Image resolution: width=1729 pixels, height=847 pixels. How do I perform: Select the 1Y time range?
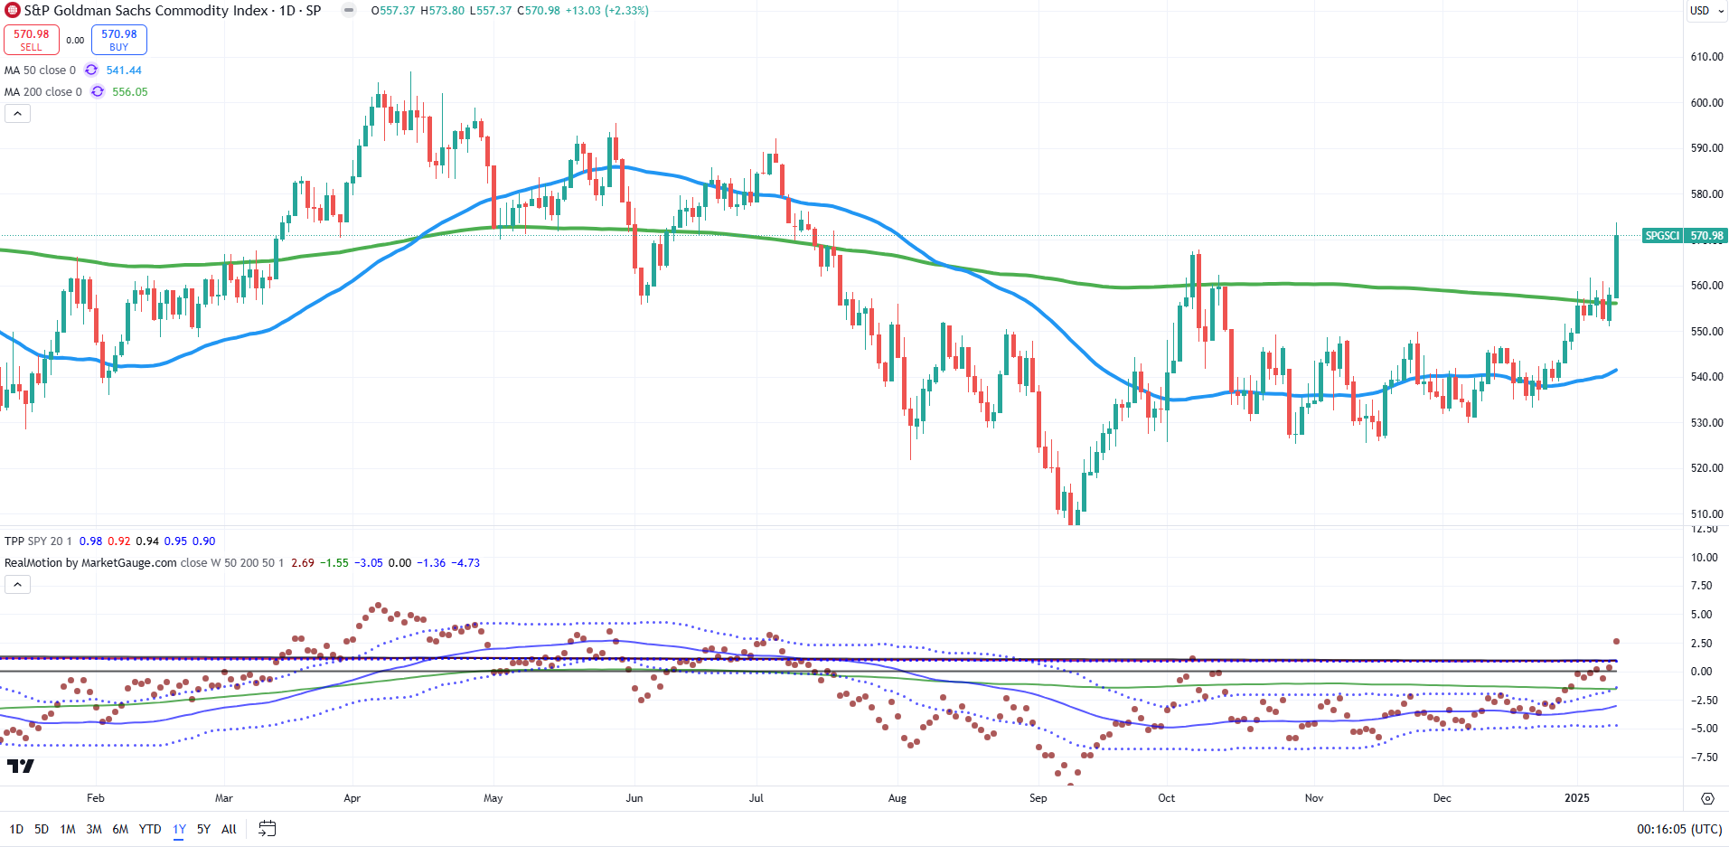click(x=180, y=829)
